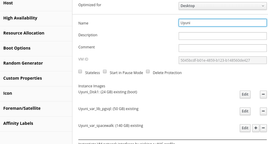Open the Custom Properties tab
Screen dimensions: 268x144
pos(23,78)
